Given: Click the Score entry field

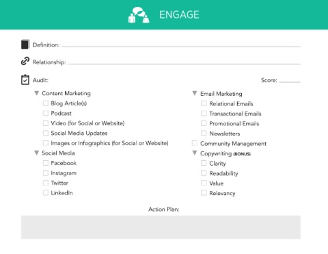Looking at the screenshot, I should coord(290,80).
